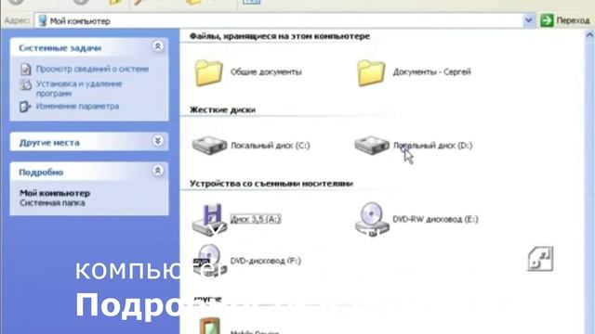Viewport: 595px width, 334px height.
Task: Click the Изменение параметра icon
Action: [x=25, y=107]
